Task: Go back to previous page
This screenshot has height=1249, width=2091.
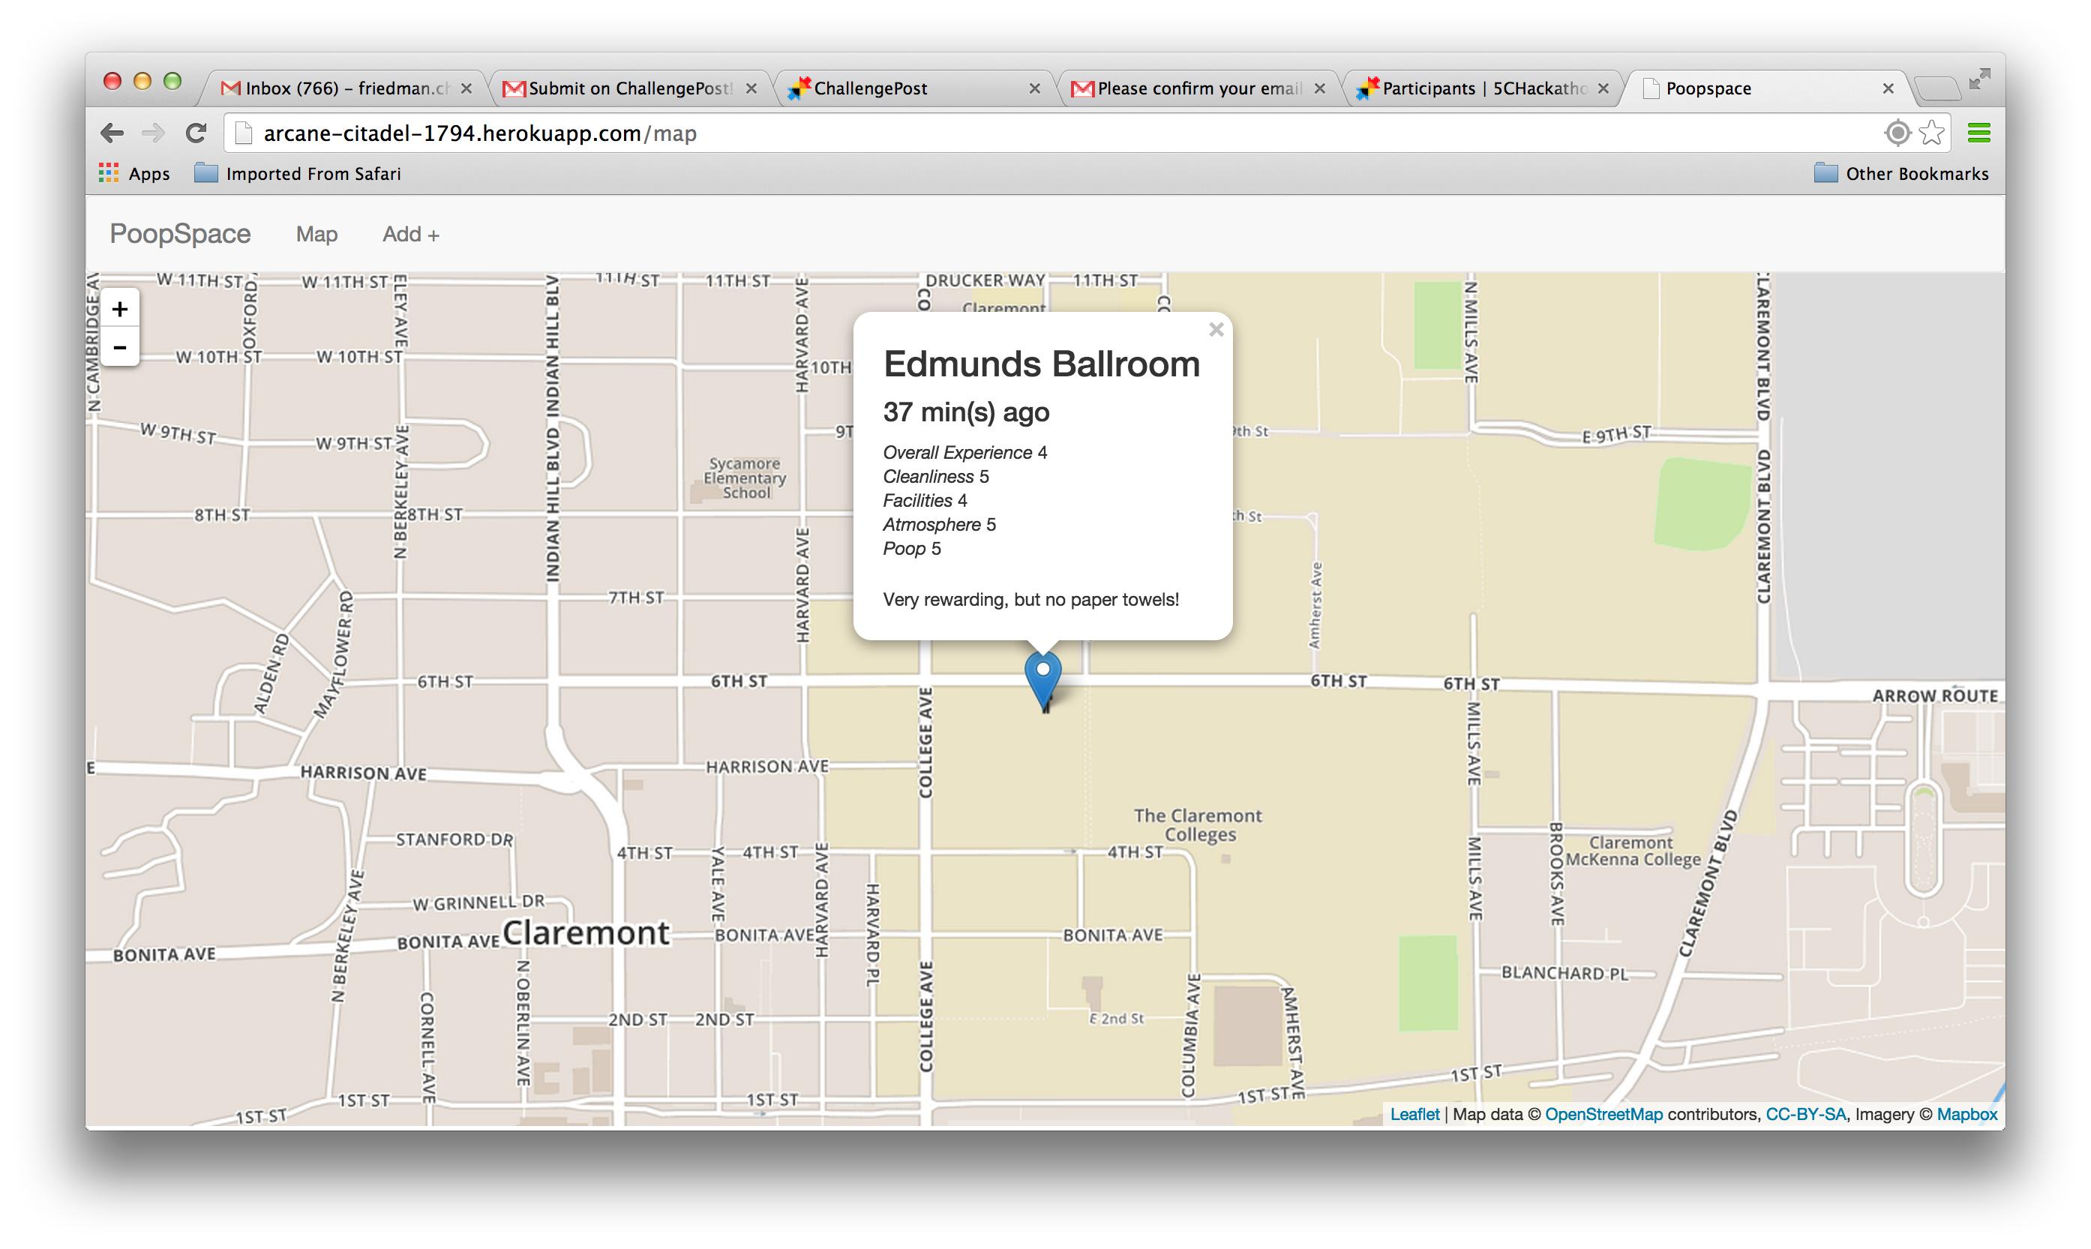Action: point(112,133)
